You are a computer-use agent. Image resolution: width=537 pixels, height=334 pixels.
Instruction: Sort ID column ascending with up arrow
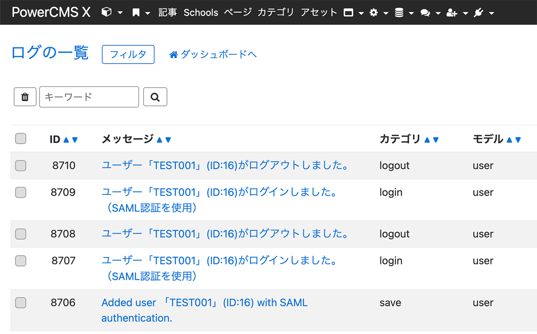66,140
